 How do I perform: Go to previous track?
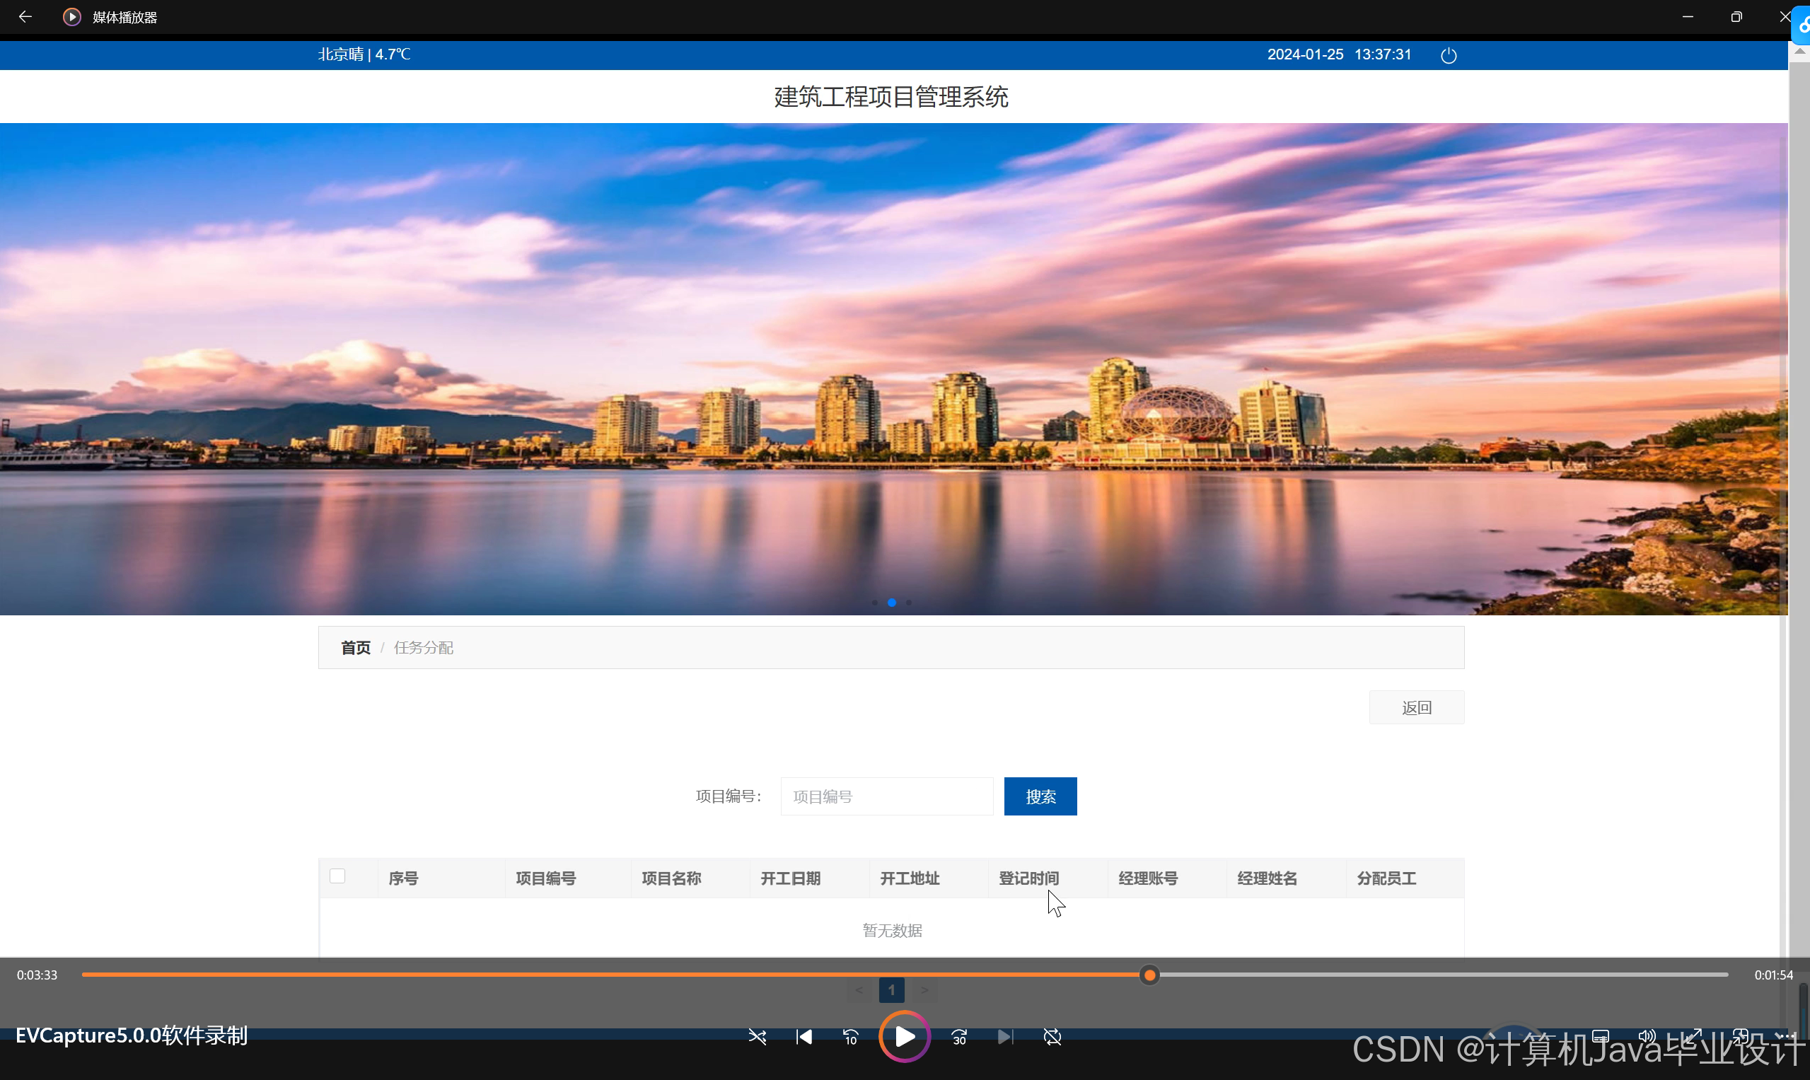pyautogui.click(x=804, y=1036)
